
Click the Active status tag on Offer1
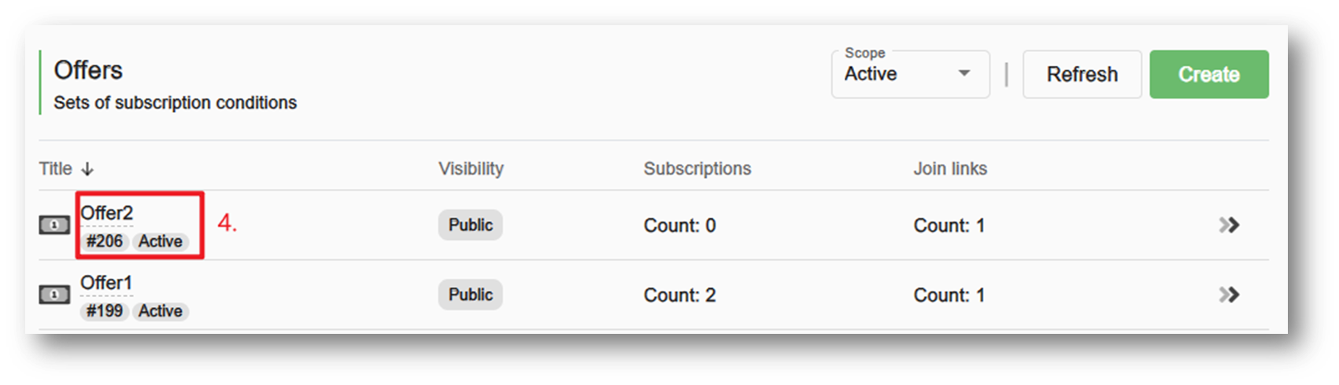click(x=161, y=310)
